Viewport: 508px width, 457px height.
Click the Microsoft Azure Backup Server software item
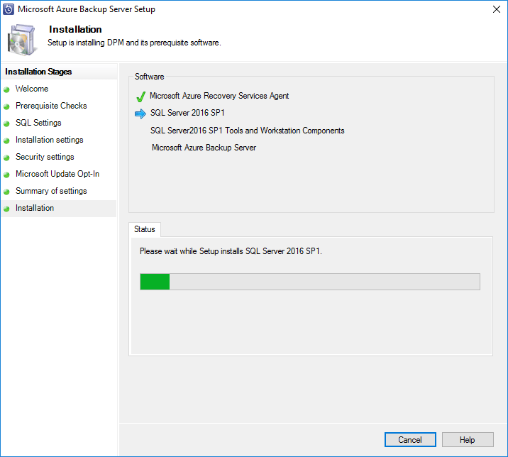click(204, 148)
